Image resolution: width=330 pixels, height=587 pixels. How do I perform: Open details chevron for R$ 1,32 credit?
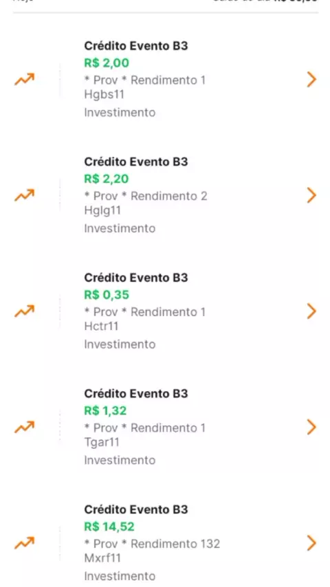point(311,427)
